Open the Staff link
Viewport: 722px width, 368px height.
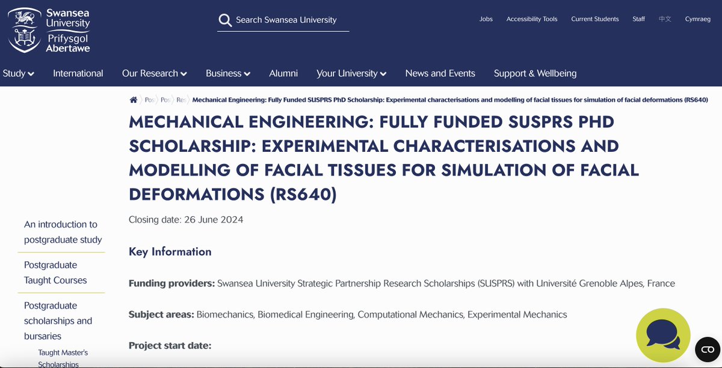638,19
